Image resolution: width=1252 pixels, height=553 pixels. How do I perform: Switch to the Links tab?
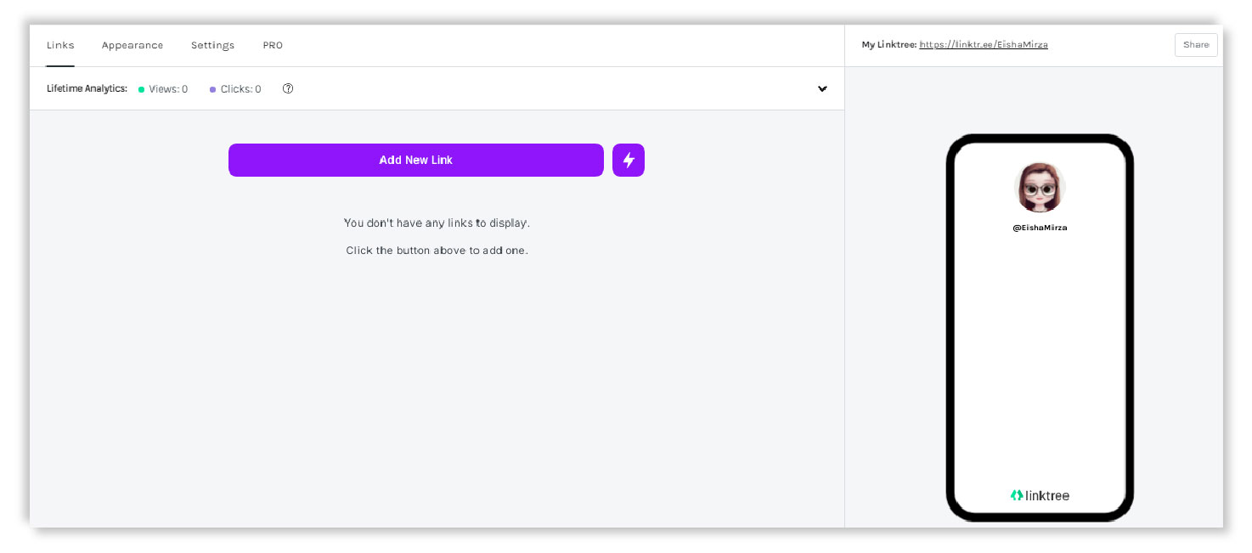60,45
